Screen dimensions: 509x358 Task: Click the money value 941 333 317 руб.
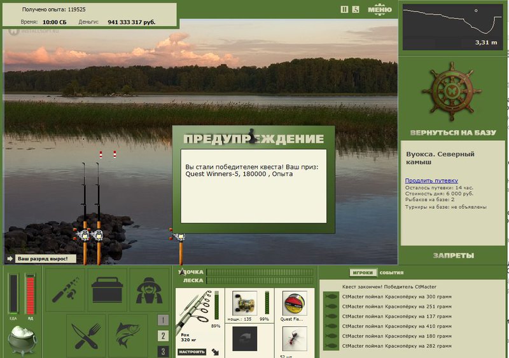pyautogui.click(x=132, y=22)
